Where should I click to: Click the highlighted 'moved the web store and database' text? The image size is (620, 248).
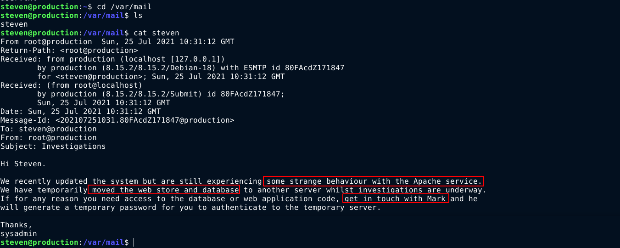point(164,190)
